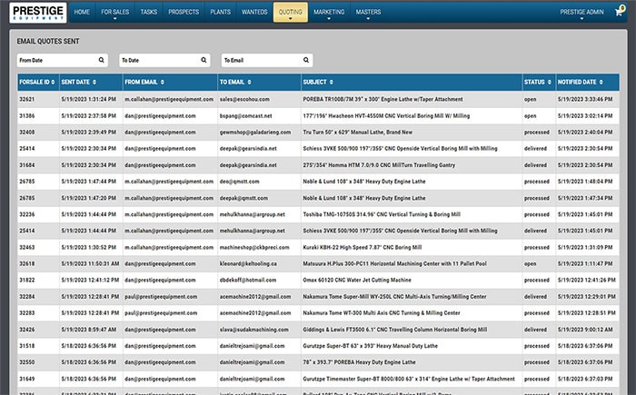Image resolution: width=636 pixels, height=395 pixels.
Task: Click recipient dbdekoff@hotmail.com
Action: point(248,281)
